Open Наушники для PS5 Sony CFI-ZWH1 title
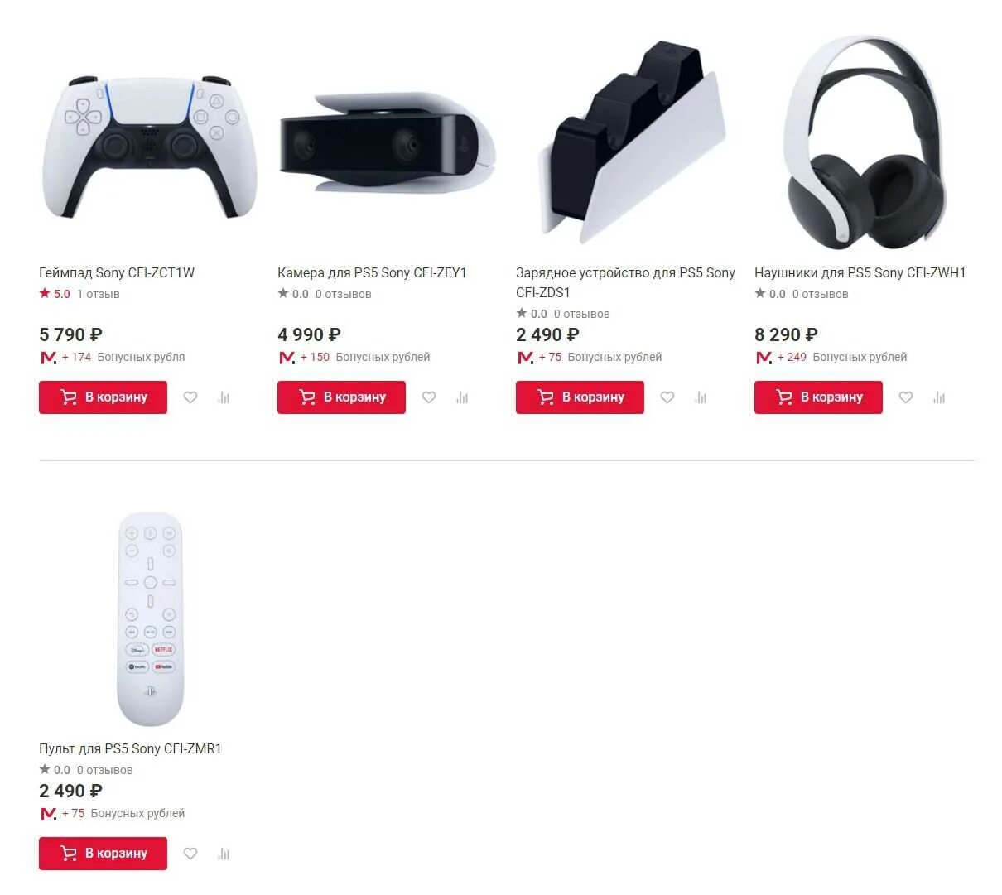 pos(860,272)
